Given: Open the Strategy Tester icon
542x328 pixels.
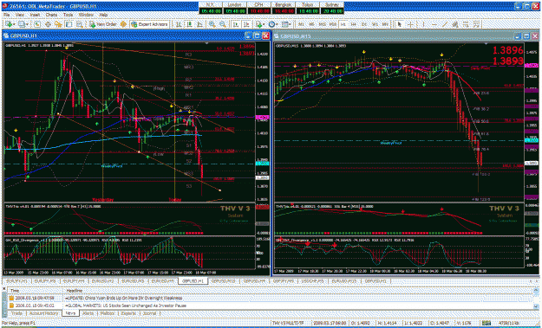Looking at the screenshot, I should [80, 24].
